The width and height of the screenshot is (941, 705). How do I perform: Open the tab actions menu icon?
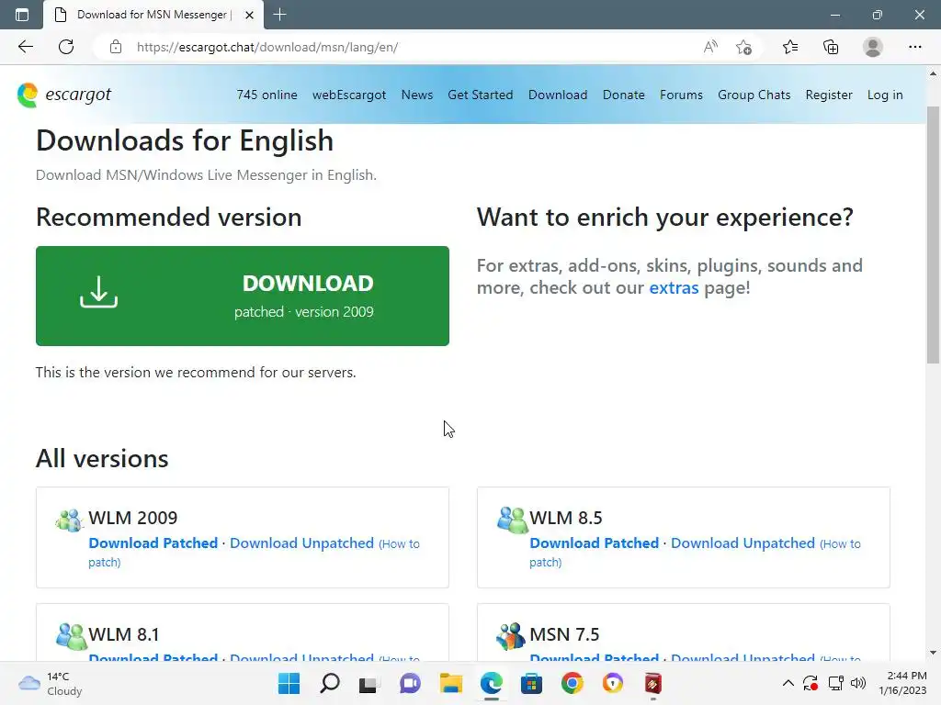(22, 15)
